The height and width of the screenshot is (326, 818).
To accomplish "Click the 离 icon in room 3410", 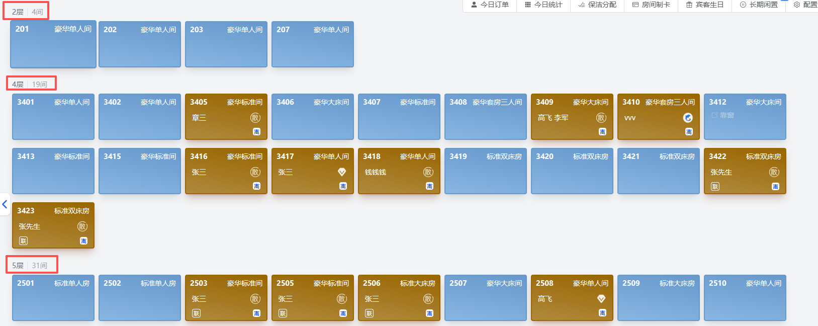I will tap(689, 132).
